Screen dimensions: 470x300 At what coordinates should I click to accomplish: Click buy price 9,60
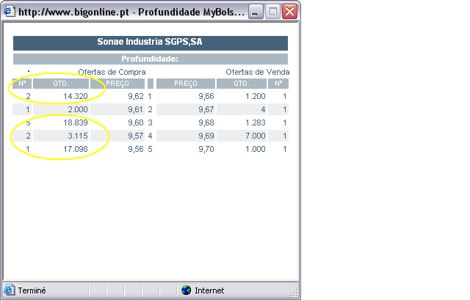[136, 122]
